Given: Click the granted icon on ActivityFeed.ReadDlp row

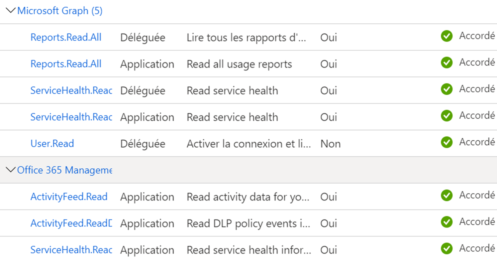Looking at the screenshot, I should coord(447,222).
